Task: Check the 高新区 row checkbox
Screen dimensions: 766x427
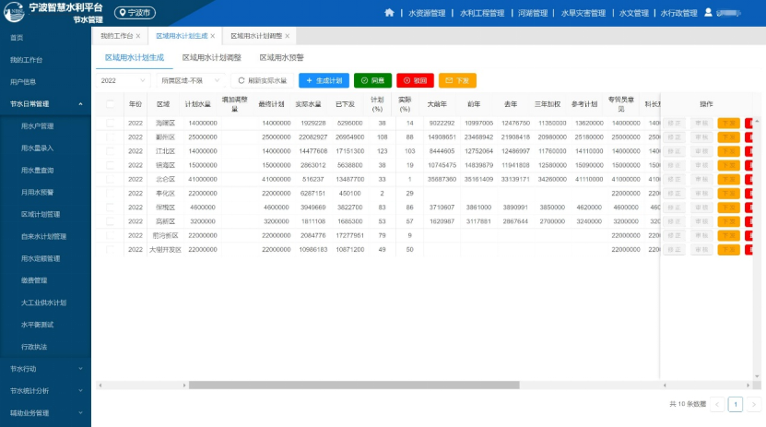Action: (110, 221)
